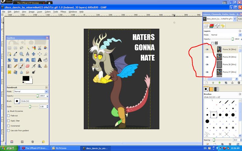The height and width of the screenshot is (151, 242).
Task: Click the Frame 29 layer thumbnail
Action: pos(219,57)
